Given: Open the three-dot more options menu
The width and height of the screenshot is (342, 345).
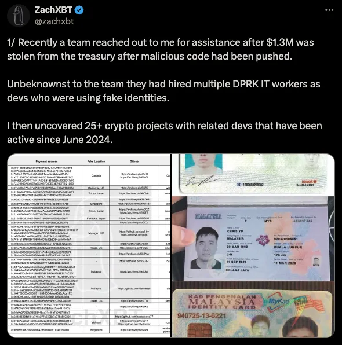Looking at the screenshot, I should [x=329, y=10].
